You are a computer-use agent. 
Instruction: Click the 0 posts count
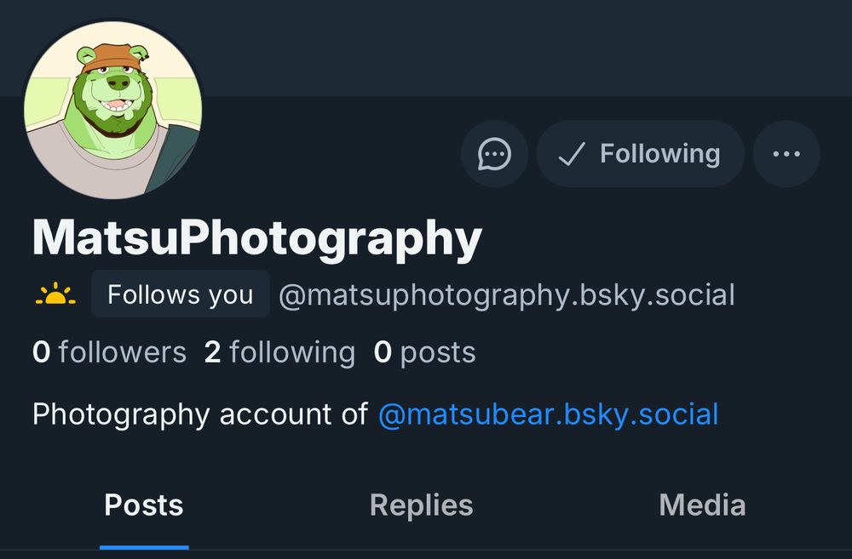pos(425,352)
